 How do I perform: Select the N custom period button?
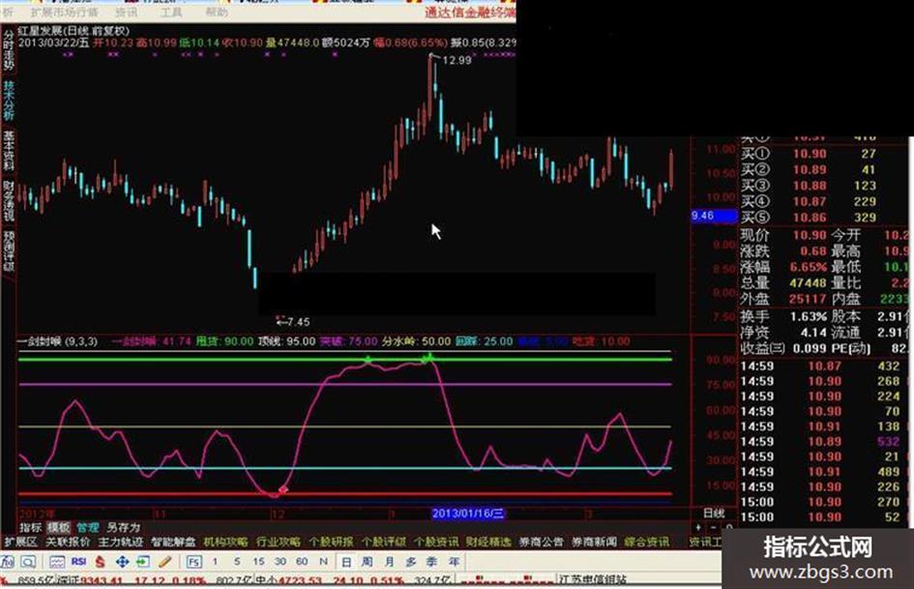pos(323,562)
